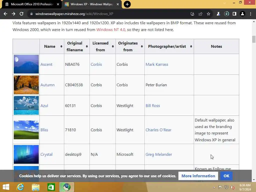Image resolution: width=256 pixels, height=192 pixels.
Task: Select the Peter Burian photographer text
Action: [x=156, y=85]
